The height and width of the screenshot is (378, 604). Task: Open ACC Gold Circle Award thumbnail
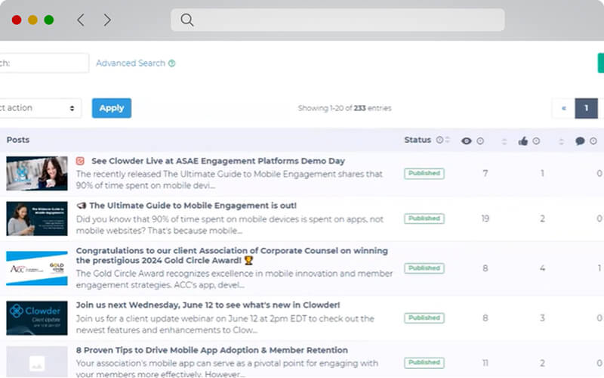pos(37,268)
